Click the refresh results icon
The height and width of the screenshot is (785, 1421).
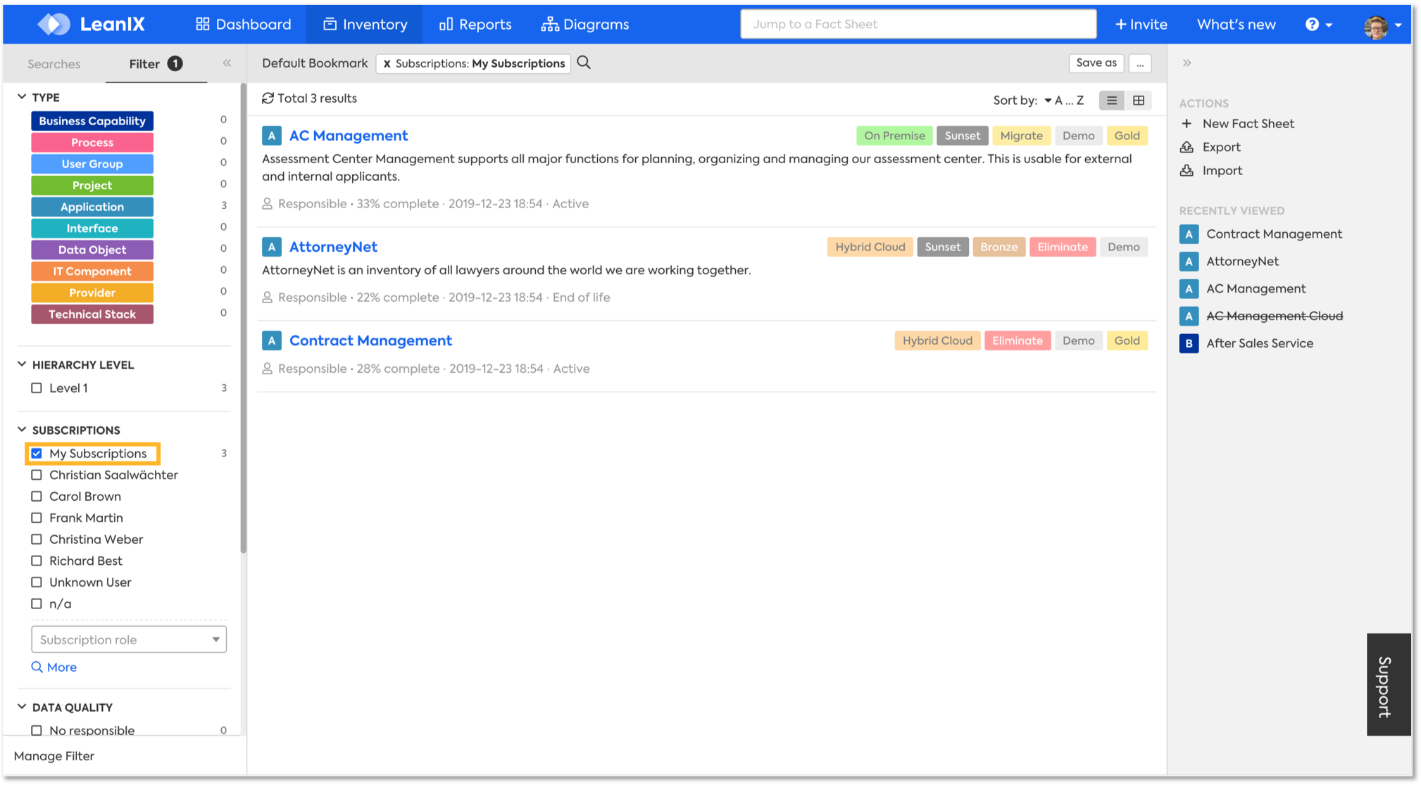coord(268,98)
